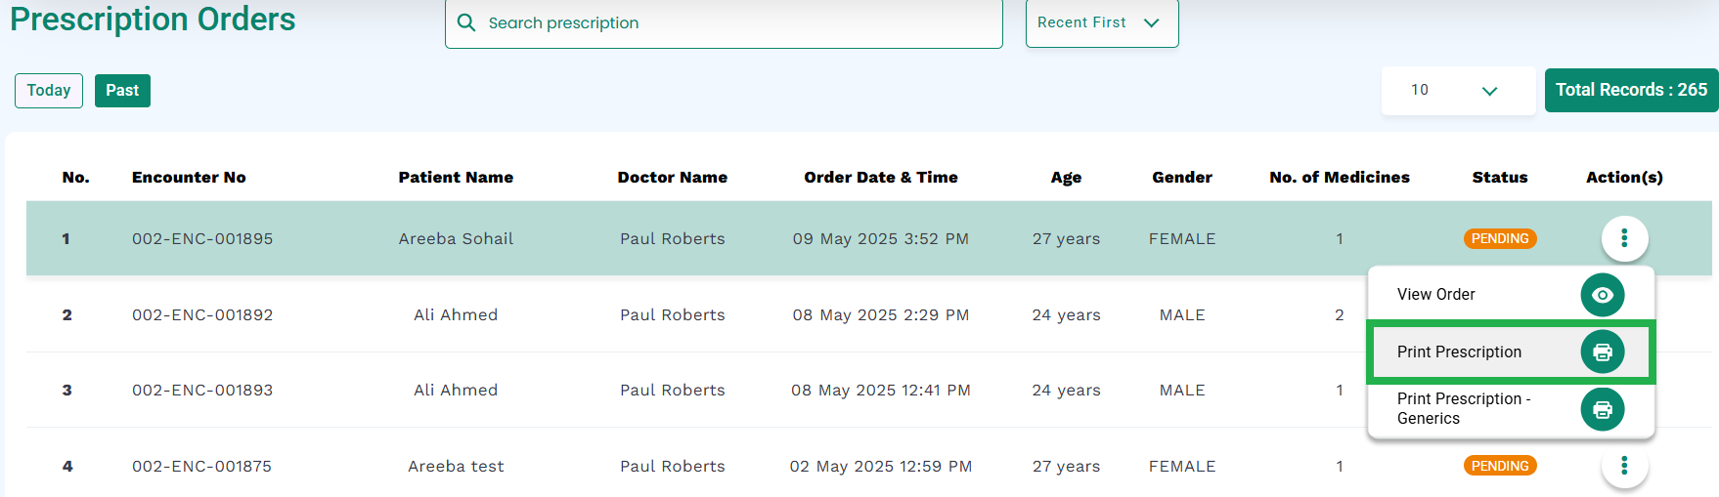Open the 10 records per page dropdown
Screen dimensions: 1719x497
(x=1458, y=90)
